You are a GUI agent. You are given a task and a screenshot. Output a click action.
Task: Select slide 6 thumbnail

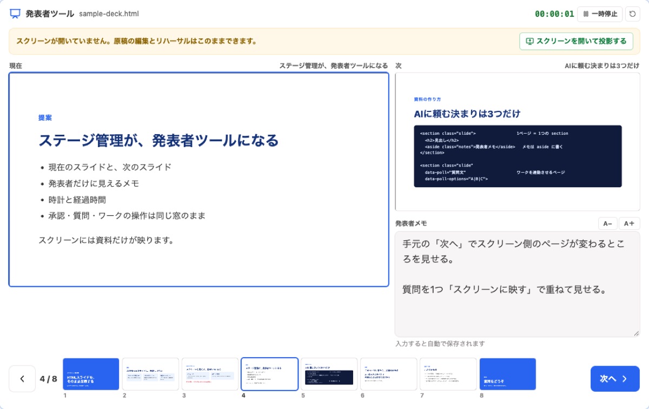pyautogui.click(x=388, y=374)
